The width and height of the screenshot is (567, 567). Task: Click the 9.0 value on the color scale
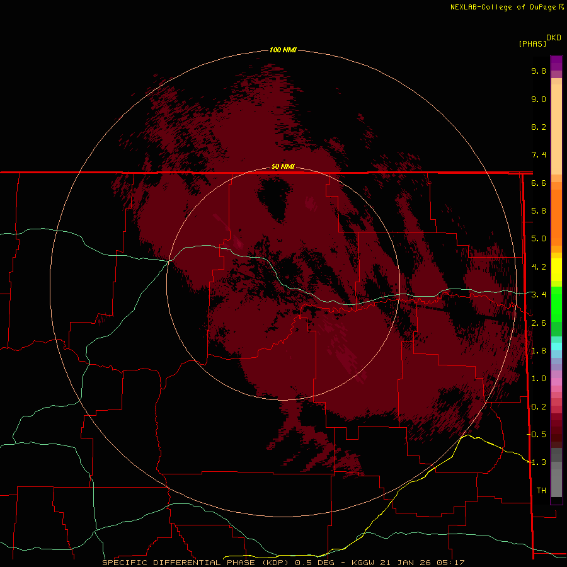point(539,99)
